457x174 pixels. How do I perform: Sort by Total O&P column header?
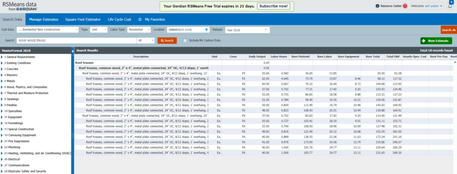(393, 57)
